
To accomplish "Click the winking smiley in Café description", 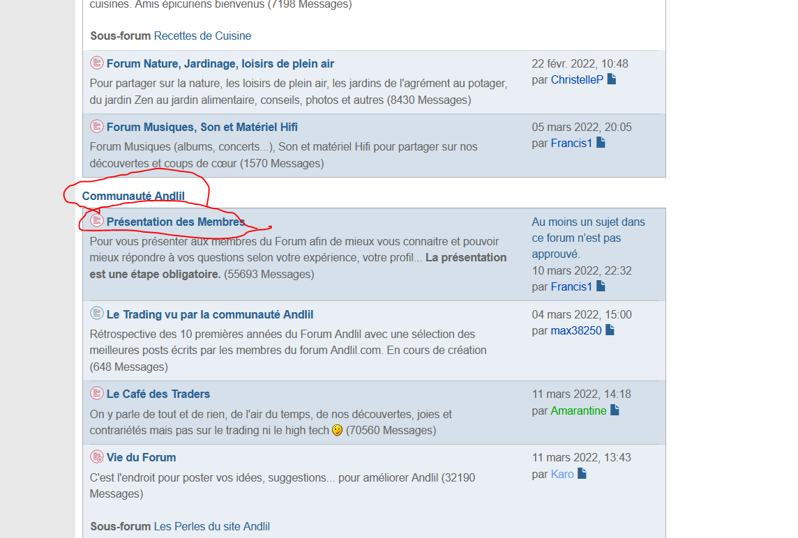I will tap(338, 430).
